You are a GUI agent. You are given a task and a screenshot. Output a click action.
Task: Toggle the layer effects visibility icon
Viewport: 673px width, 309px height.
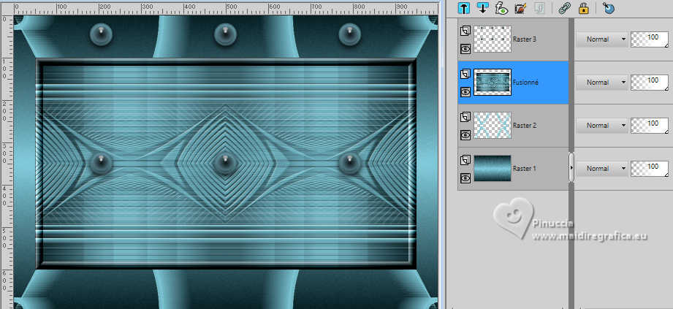tap(501, 8)
